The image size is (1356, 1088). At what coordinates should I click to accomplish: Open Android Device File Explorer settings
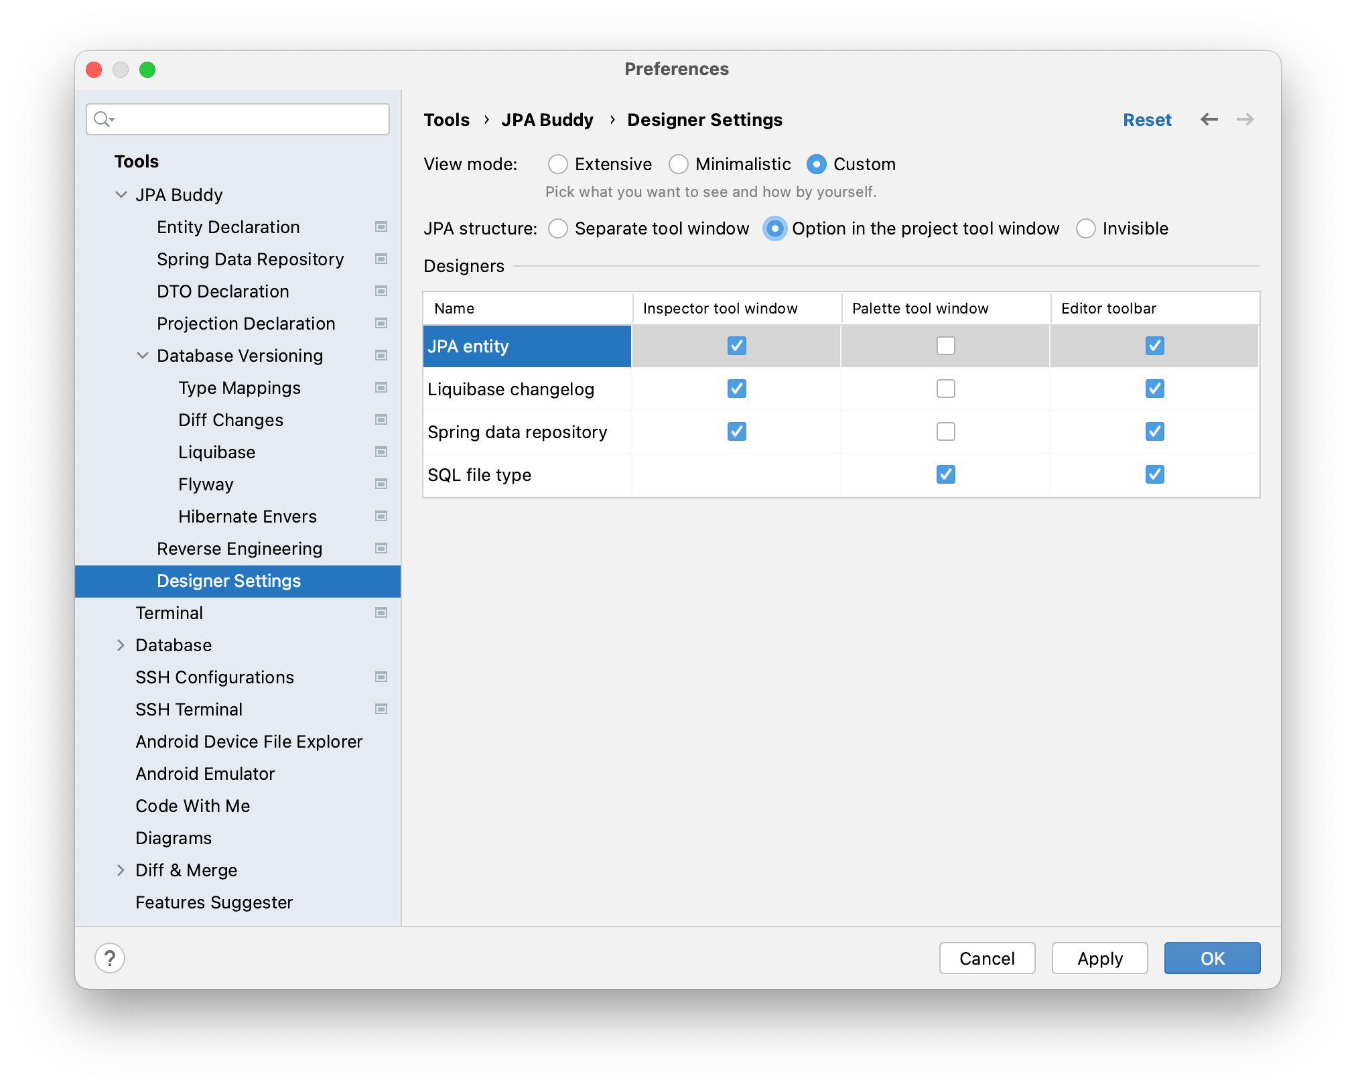249,742
